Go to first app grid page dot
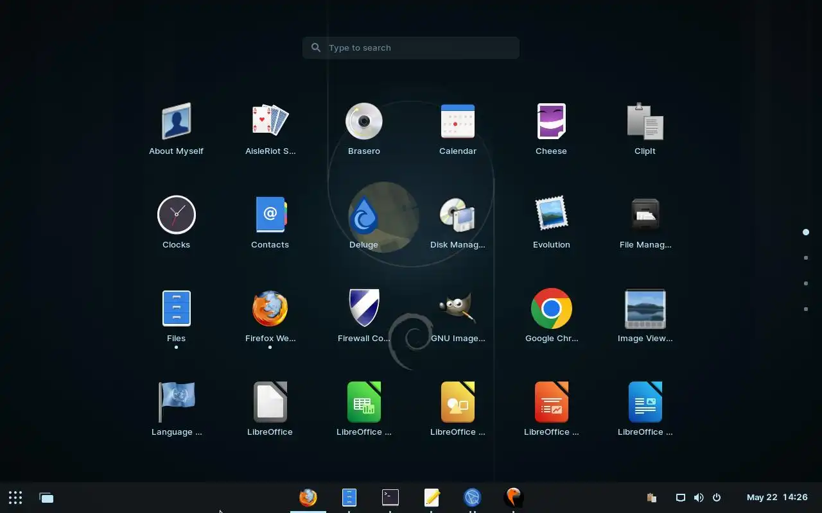 point(805,232)
